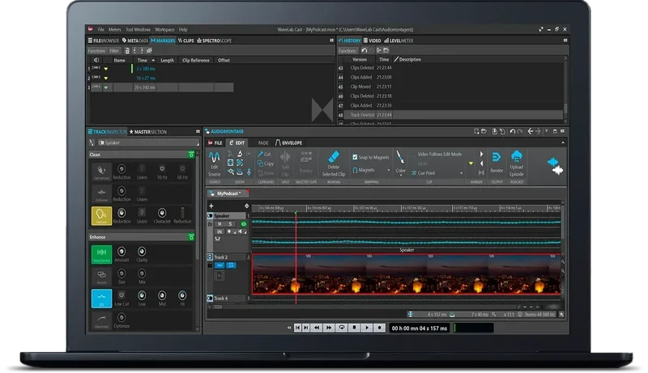The height and width of the screenshot is (373, 648).
Task: Click the Render output icon
Action: 497,157
